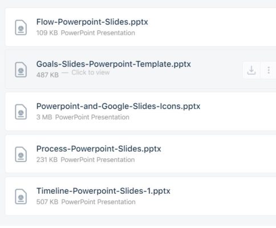Image resolution: width=276 pixels, height=228 pixels.
Task: Open the Timeline-Powerpoint-Slides-1.pptx file name
Action: tap(103, 191)
